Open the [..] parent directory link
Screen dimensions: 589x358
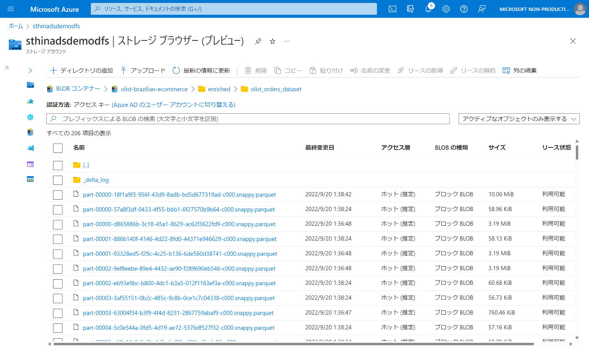tap(86, 165)
